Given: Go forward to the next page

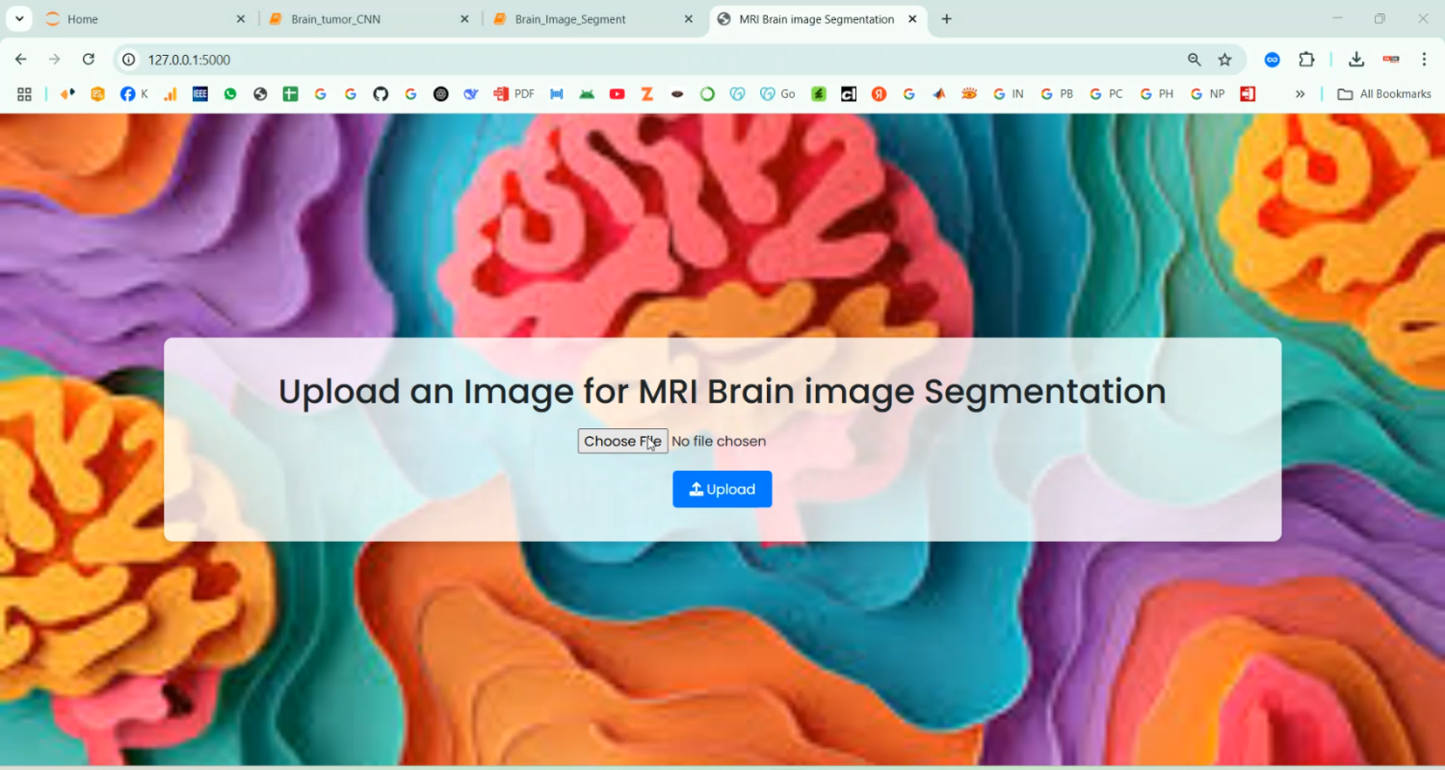Looking at the screenshot, I should pyautogui.click(x=55, y=60).
